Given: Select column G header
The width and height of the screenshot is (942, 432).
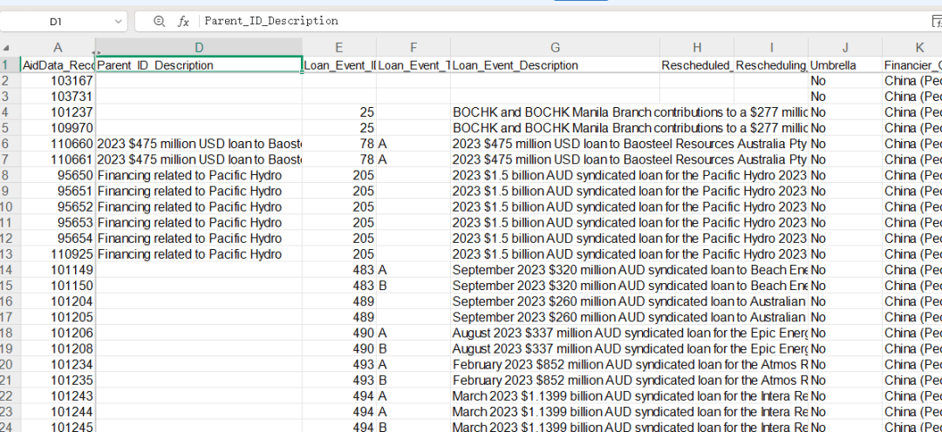Looking at the screenshot, I should (x=555, y=48).
